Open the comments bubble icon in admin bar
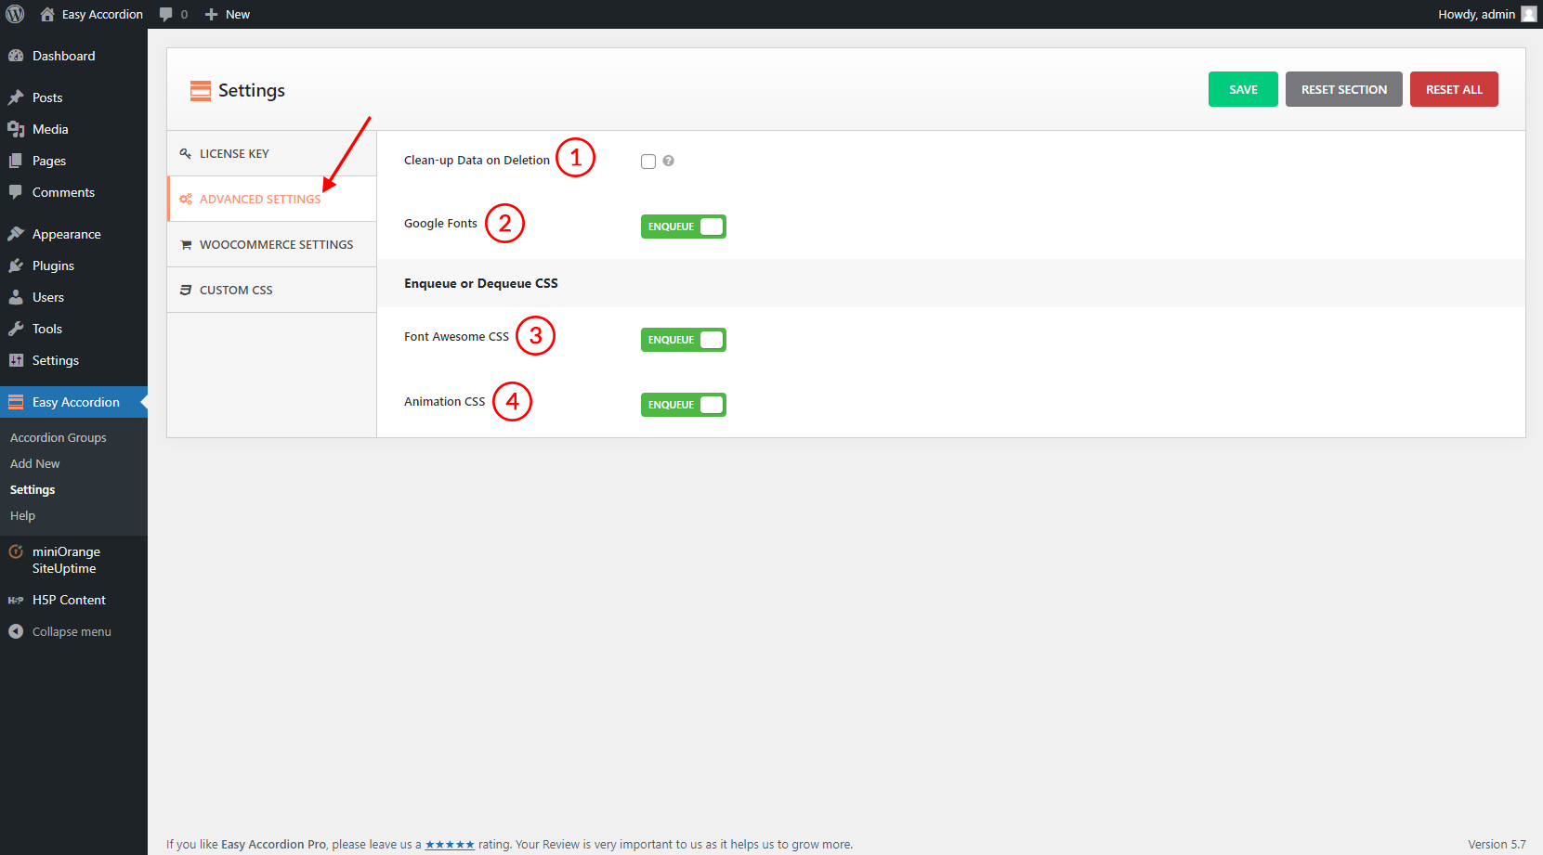1543x855 pixels. pos(166,14)
